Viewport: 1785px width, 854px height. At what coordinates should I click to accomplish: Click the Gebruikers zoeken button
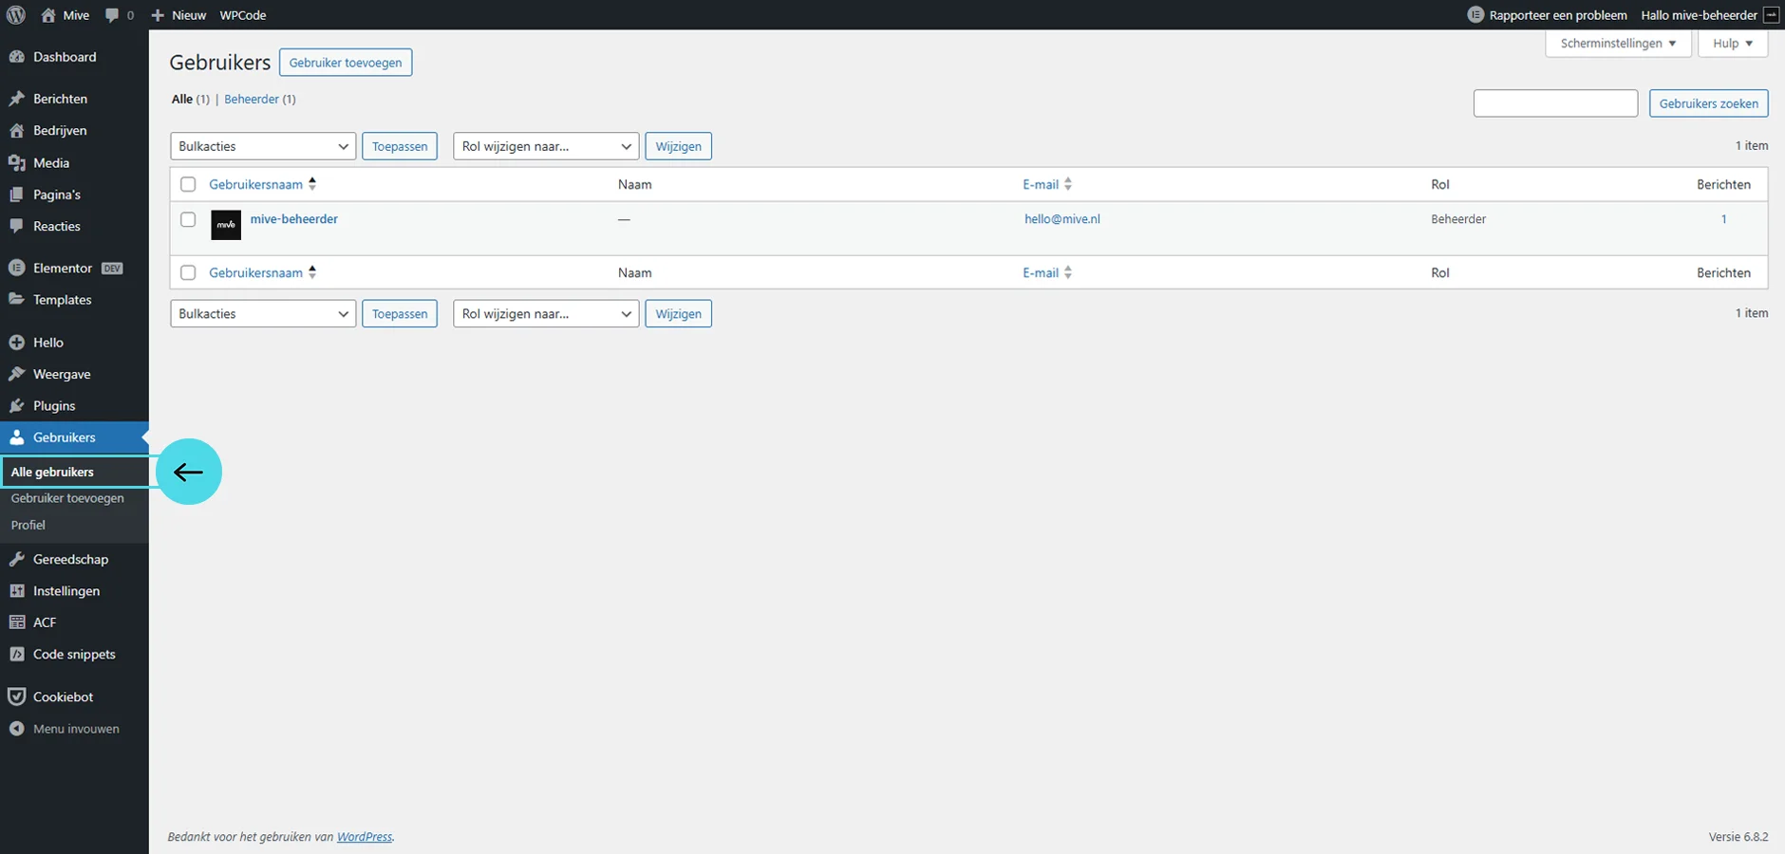click(x=1708, y=103)
